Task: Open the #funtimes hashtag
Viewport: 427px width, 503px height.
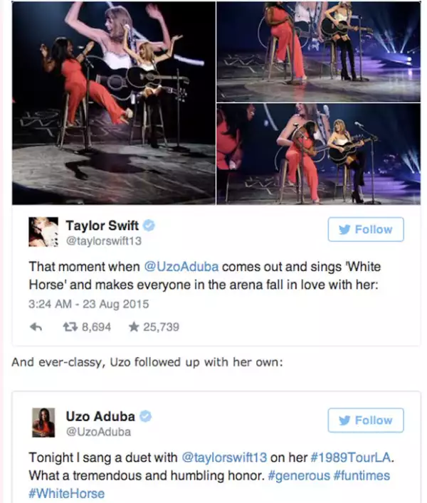Action: pos(362,475)
